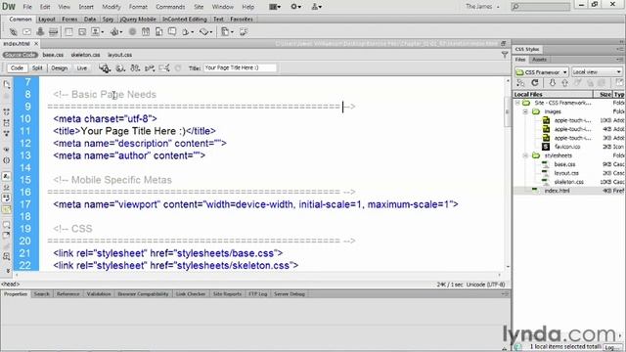Select favicon.ico in Files panel

pyautogui.click(x=567, y=147)
